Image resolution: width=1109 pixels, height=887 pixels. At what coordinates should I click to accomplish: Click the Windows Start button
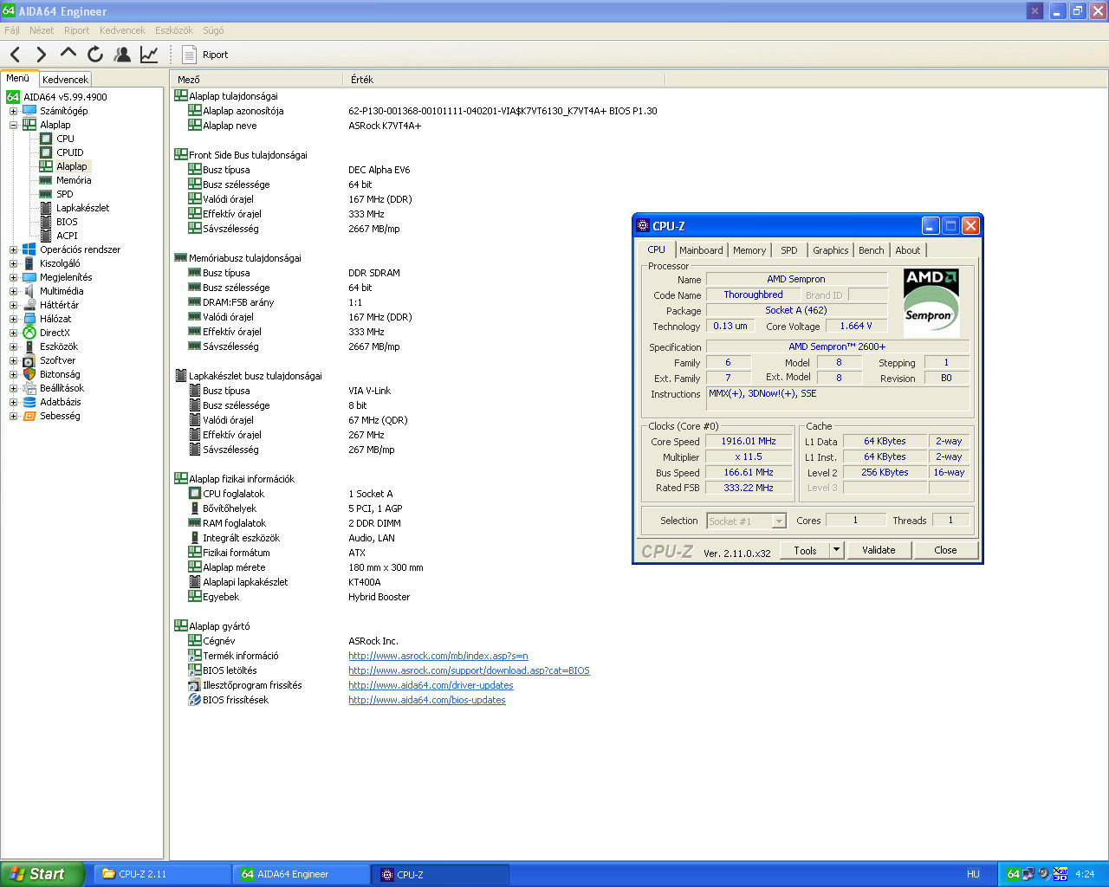click(x=42, y=874)
